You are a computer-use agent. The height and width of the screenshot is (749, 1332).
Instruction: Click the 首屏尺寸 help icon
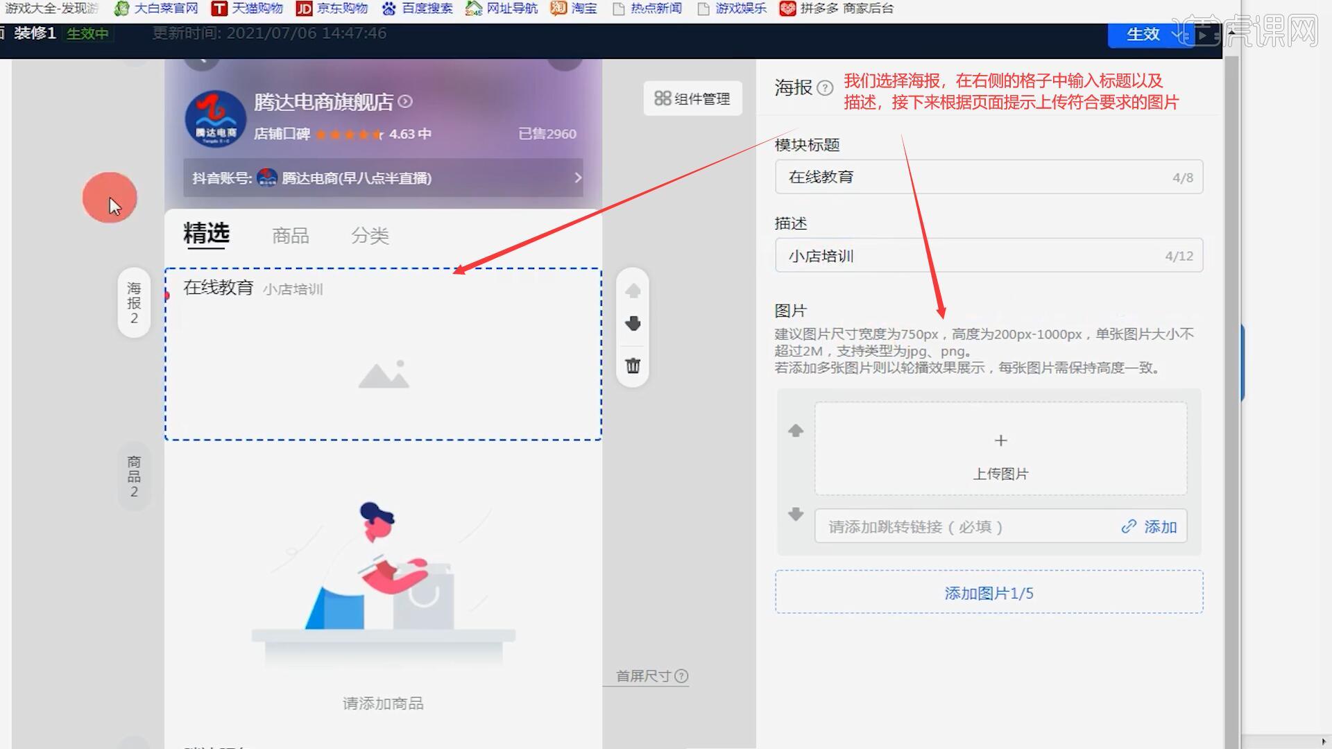(682, 676)
